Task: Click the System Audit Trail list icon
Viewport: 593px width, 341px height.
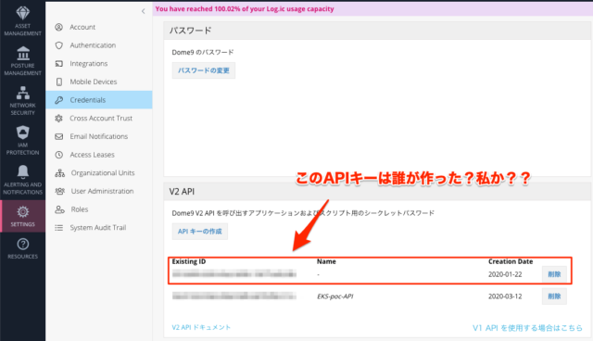Action: (59, 228)
